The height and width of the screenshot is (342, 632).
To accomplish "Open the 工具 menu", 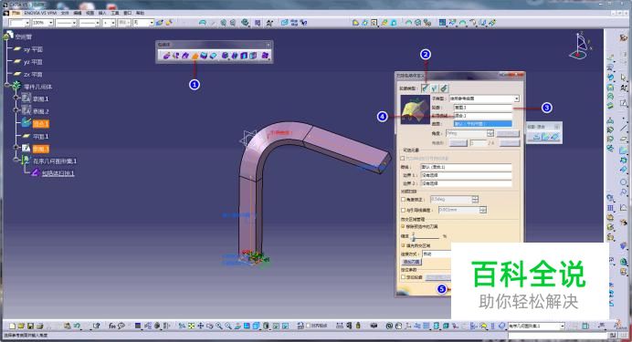I will tap(115, 13).
